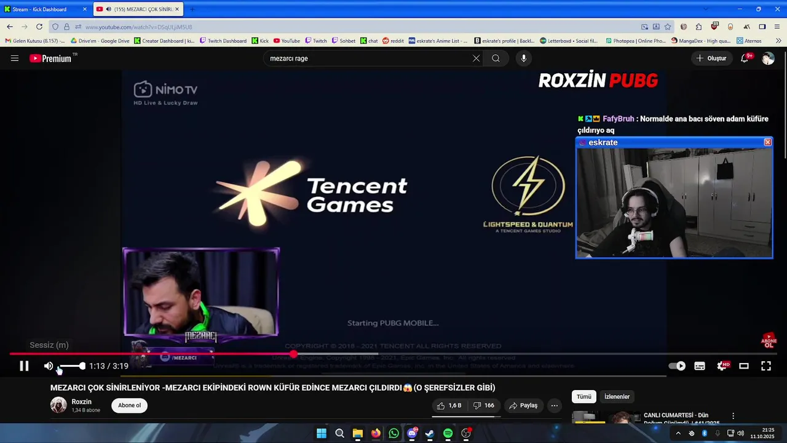
Task: Open YouTube notifications bell
Action: coord(745,58)
